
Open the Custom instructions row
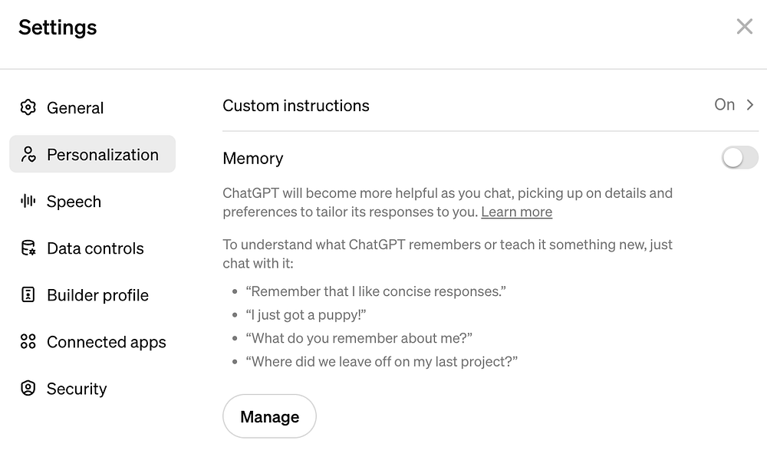pos(296,106)
